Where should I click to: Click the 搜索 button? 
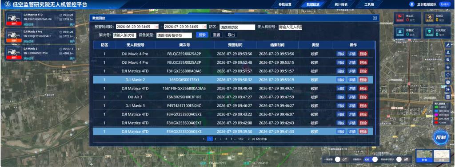(202, 35)
